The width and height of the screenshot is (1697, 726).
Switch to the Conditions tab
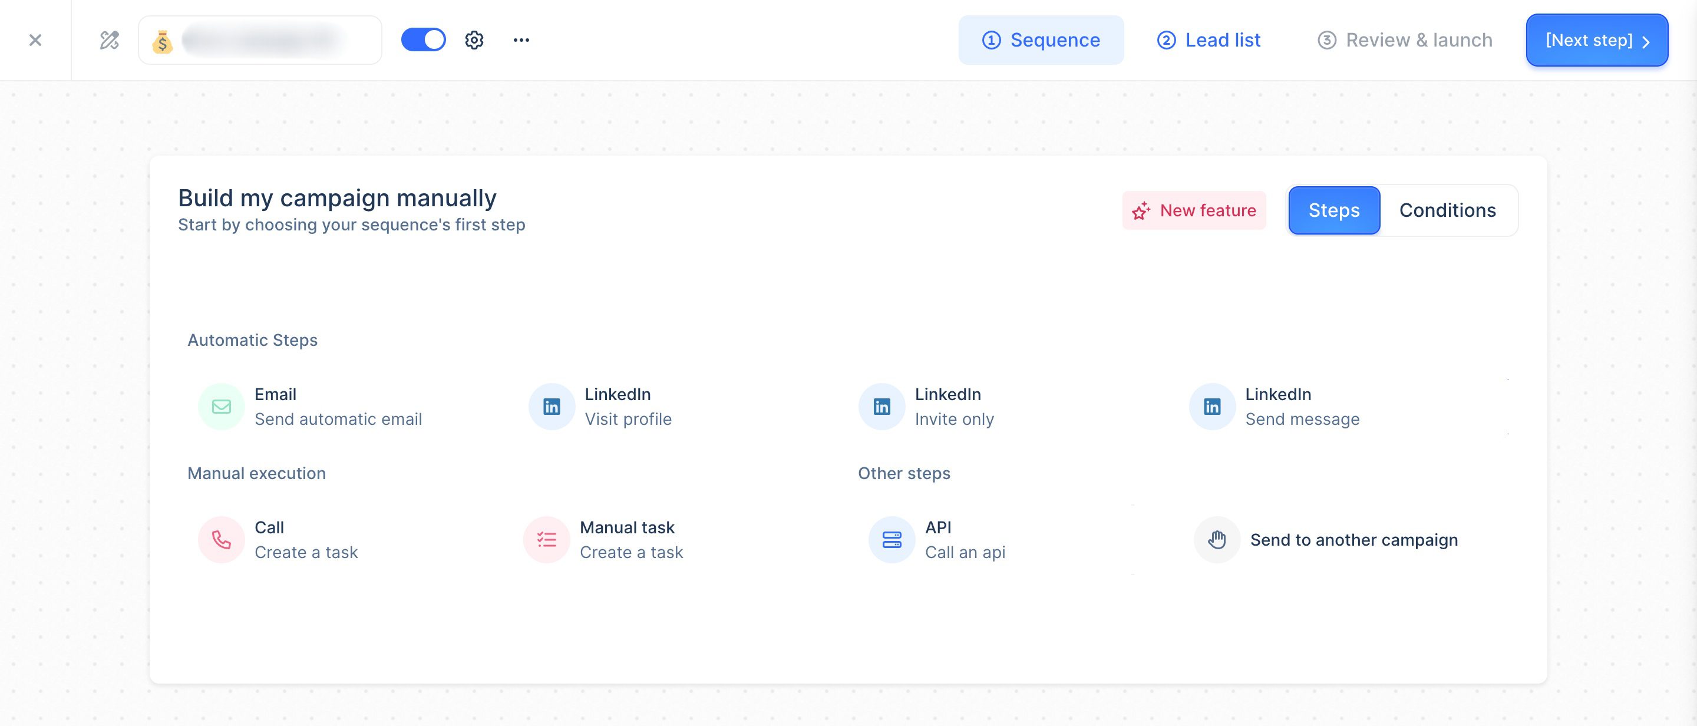pos(1447,210)
